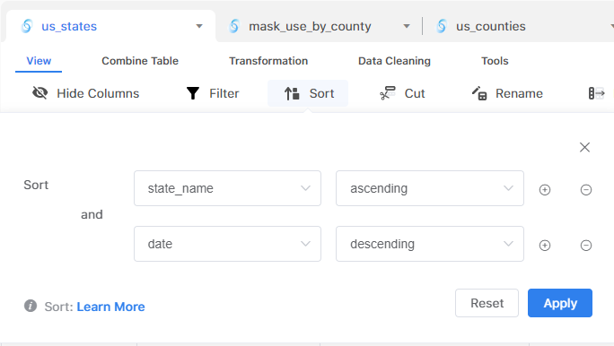Open the Filter funnel tool

(x=212, y=93)
